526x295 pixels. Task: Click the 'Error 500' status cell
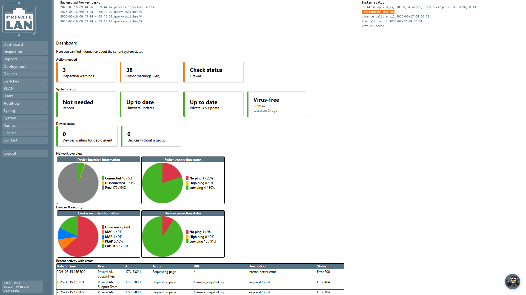tap(323, 272)
